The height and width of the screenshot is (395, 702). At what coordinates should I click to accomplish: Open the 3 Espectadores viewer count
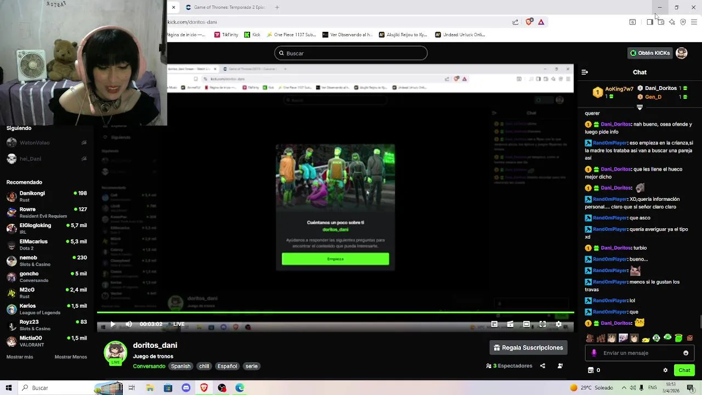coord(509,366)
